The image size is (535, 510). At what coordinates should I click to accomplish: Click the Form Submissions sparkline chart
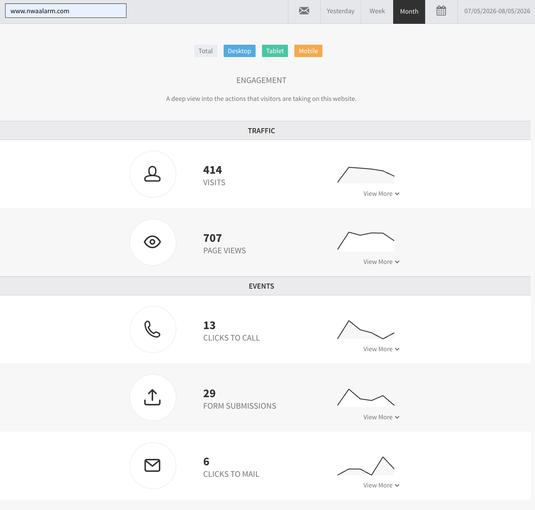coord(366,397)
